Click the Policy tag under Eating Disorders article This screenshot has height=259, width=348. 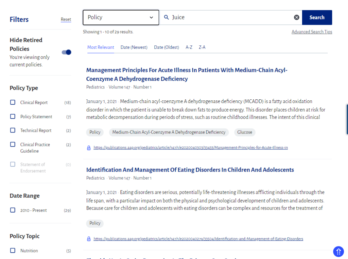click(x=95, y=223)
